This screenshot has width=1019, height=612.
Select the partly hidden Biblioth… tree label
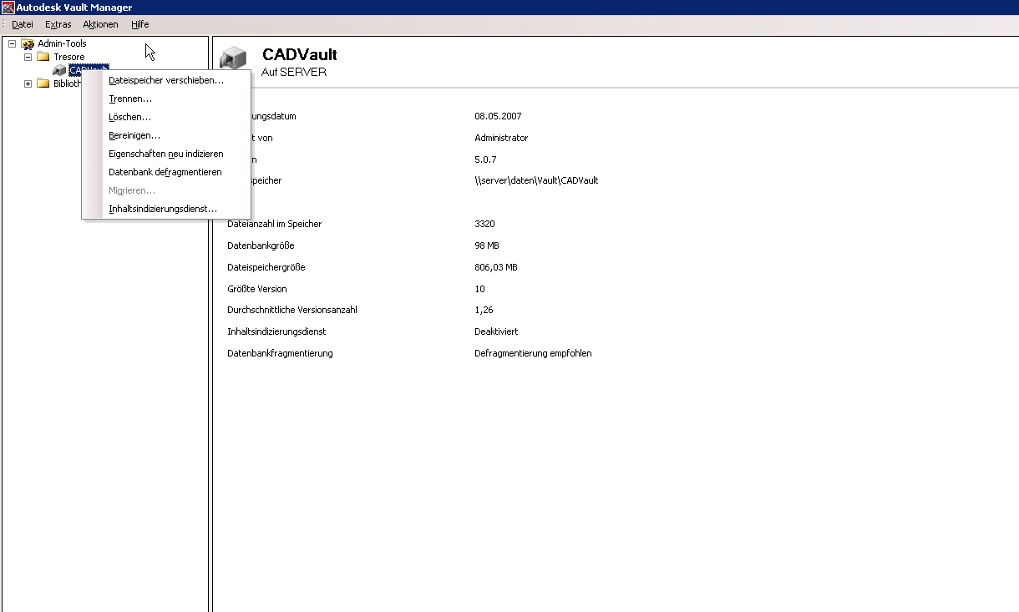67,83
